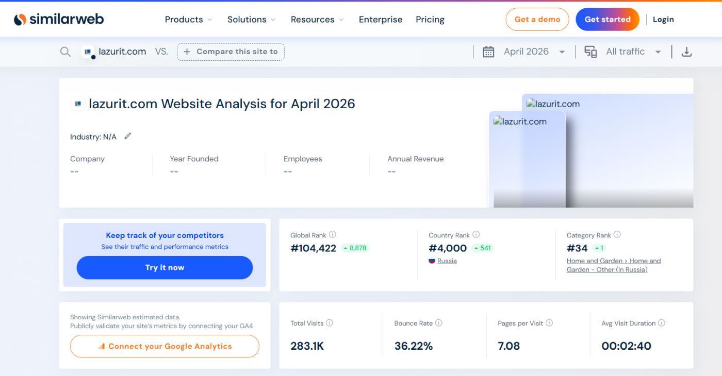The image size is (722, 376).
Task: Click the lazurit.com favicon in search bar
Action: (88, 52)
